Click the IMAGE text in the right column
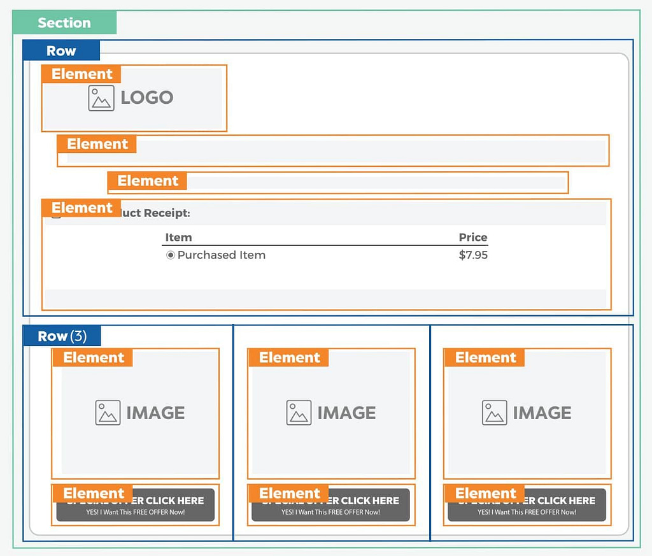 542,413
